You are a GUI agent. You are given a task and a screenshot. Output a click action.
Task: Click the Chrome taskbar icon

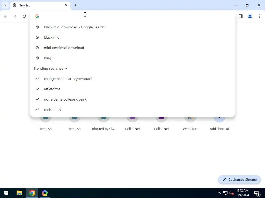pyautogui.click(x=32, y=193)
